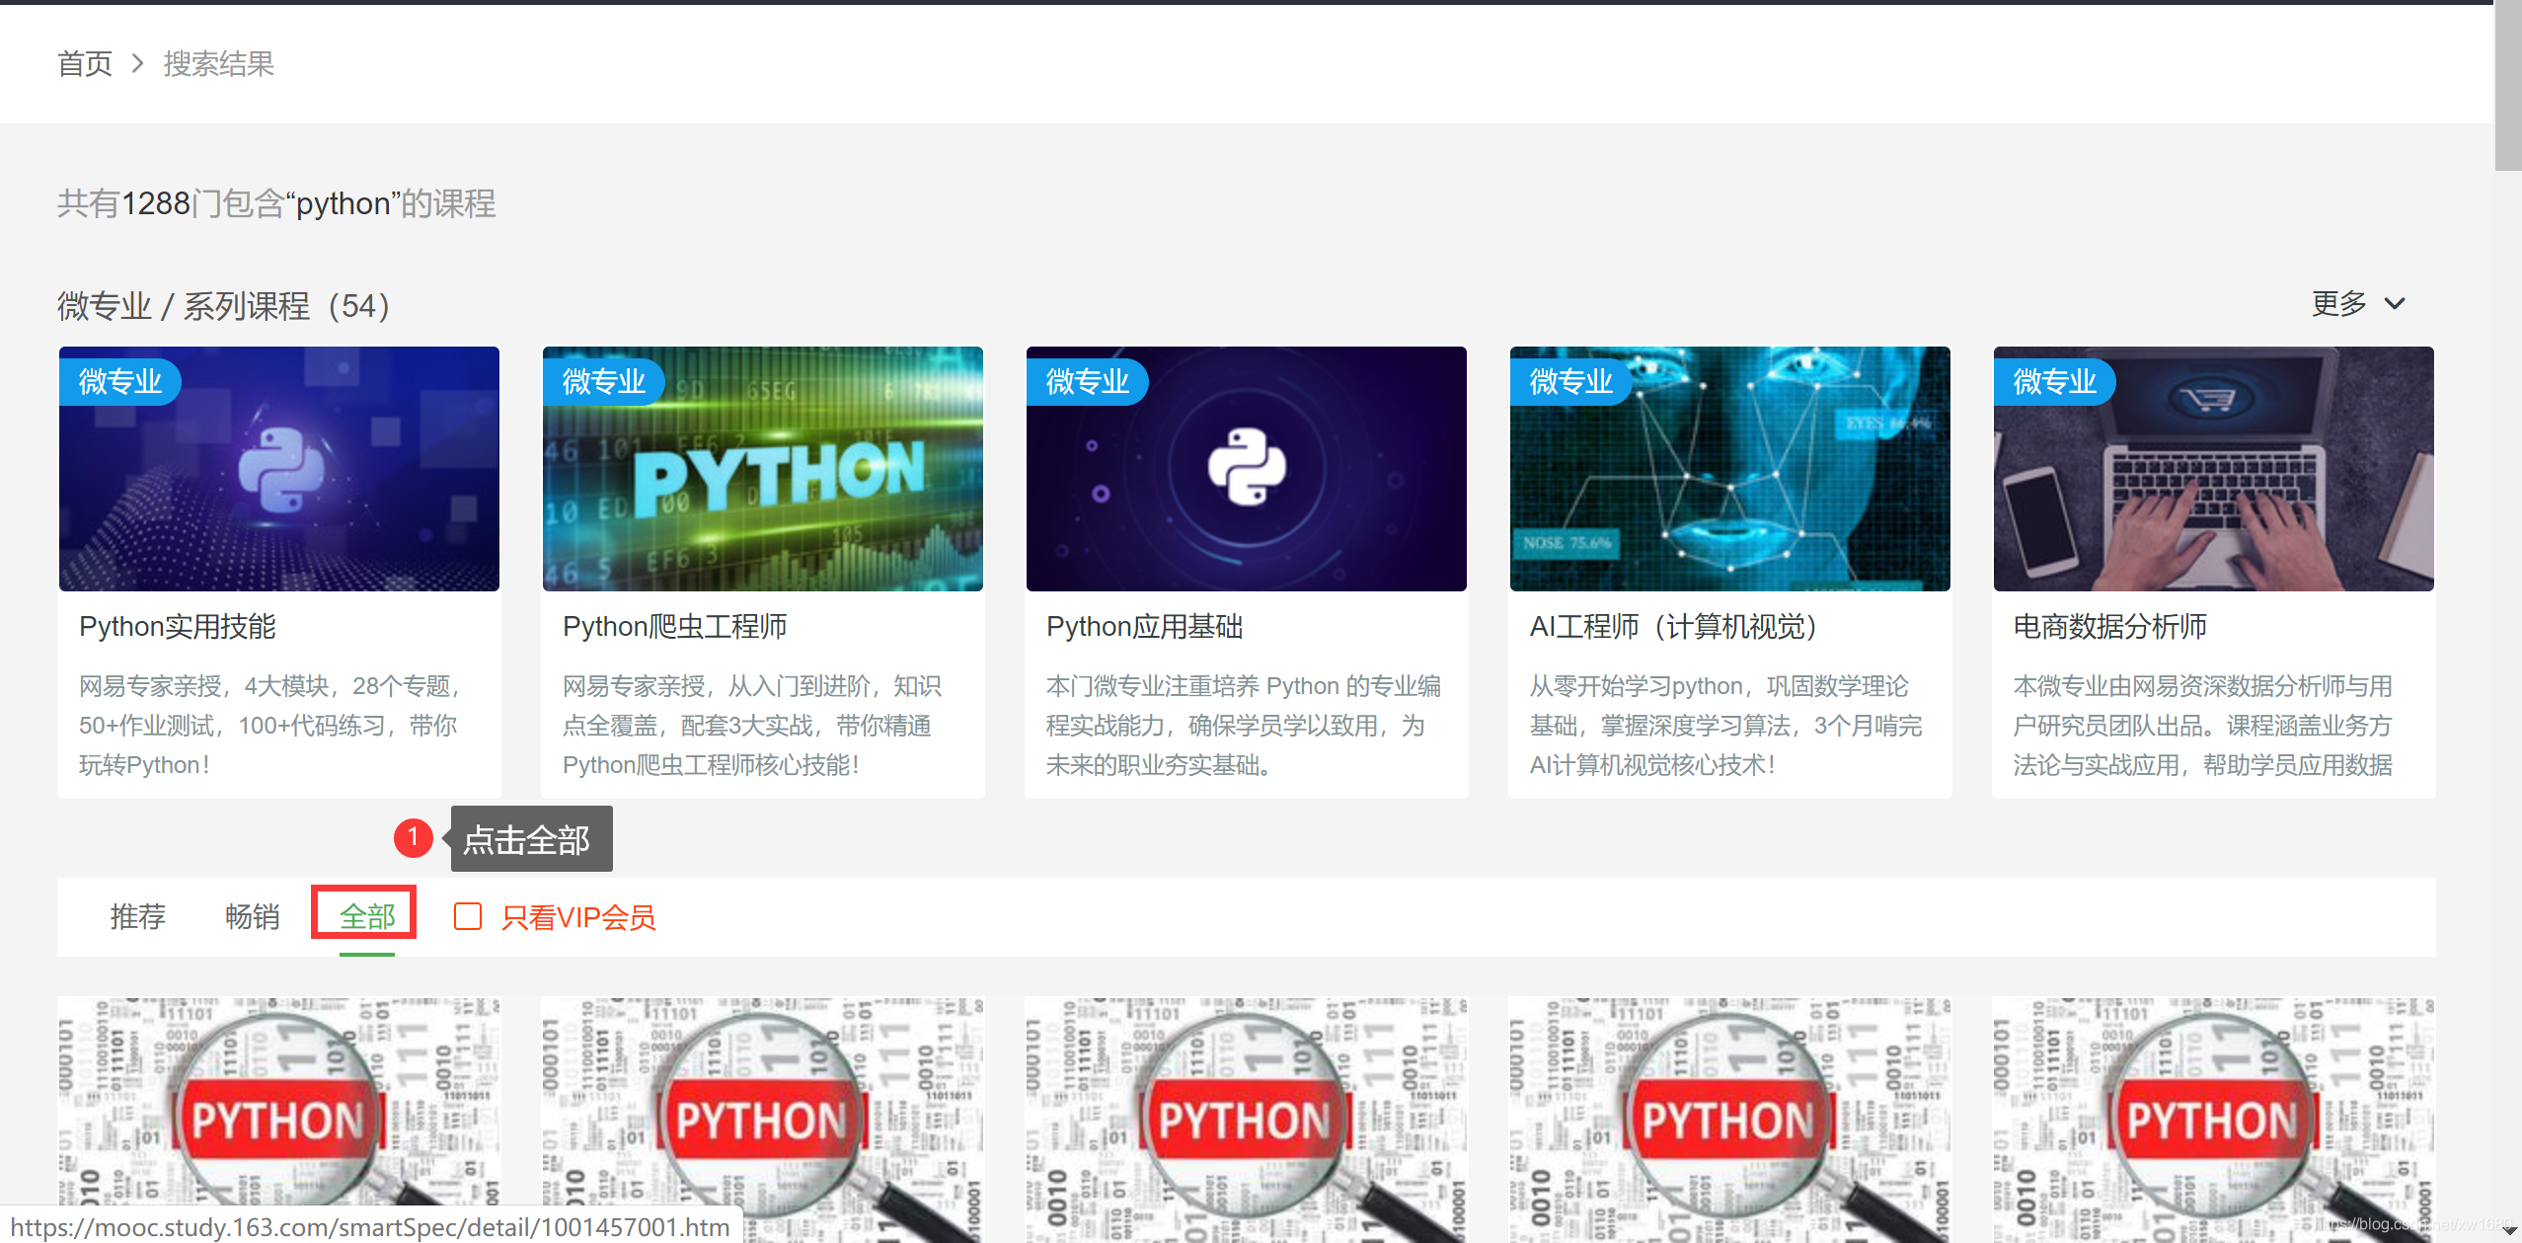Open the 电商数据分析师 laptop thumbnail
This screenshot has width=2522, height=1243.
[x=2213, y=469]
